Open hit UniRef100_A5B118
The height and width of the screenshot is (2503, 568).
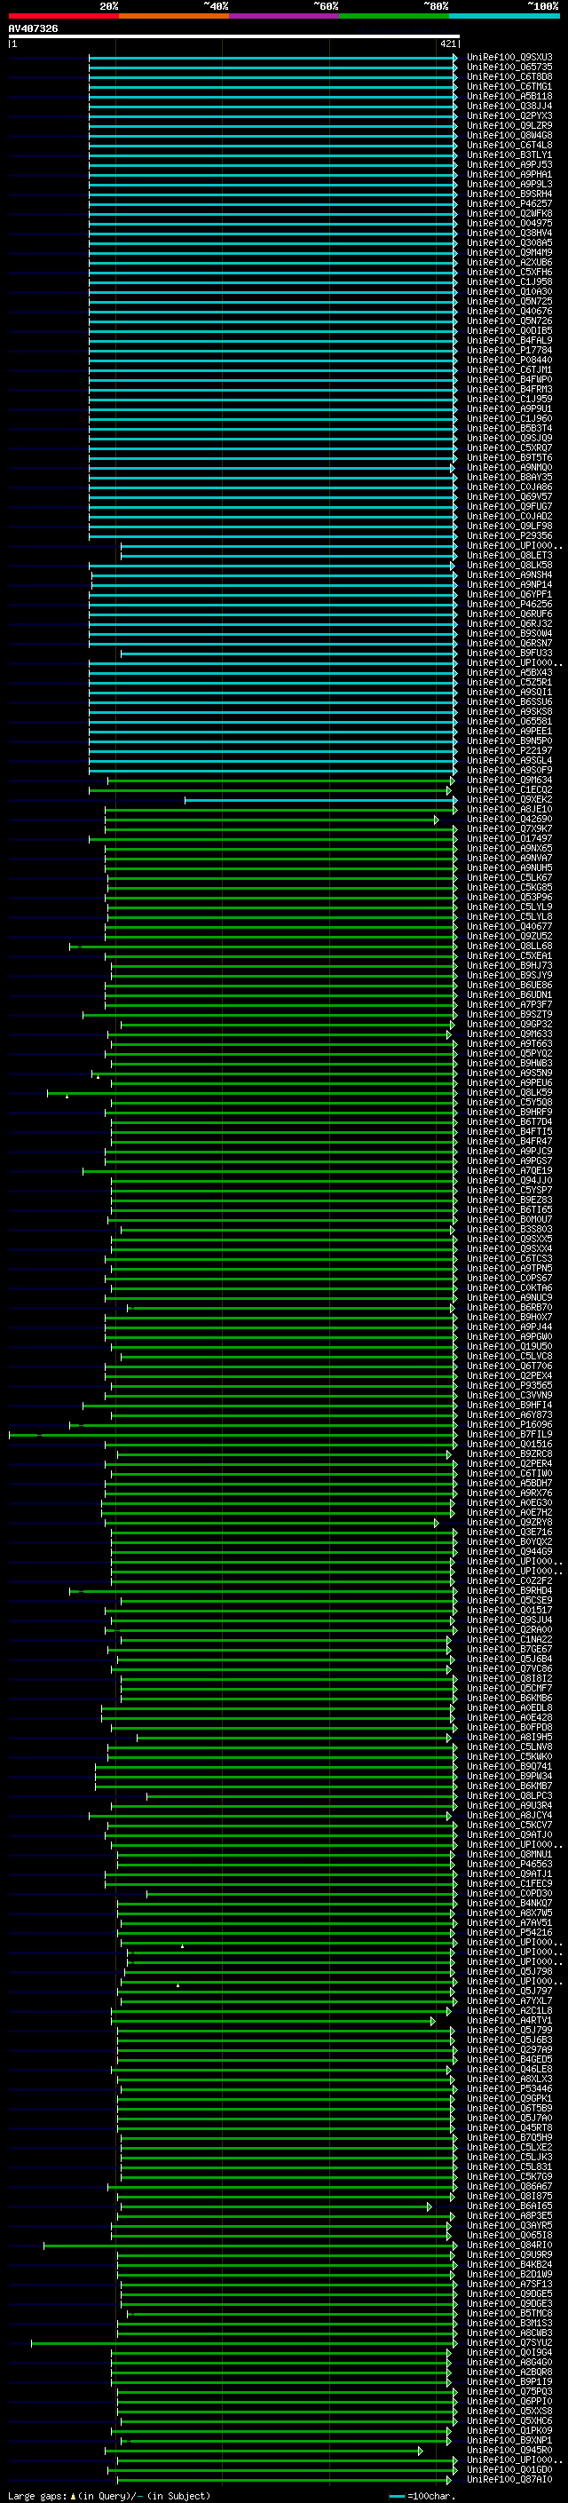509,96
